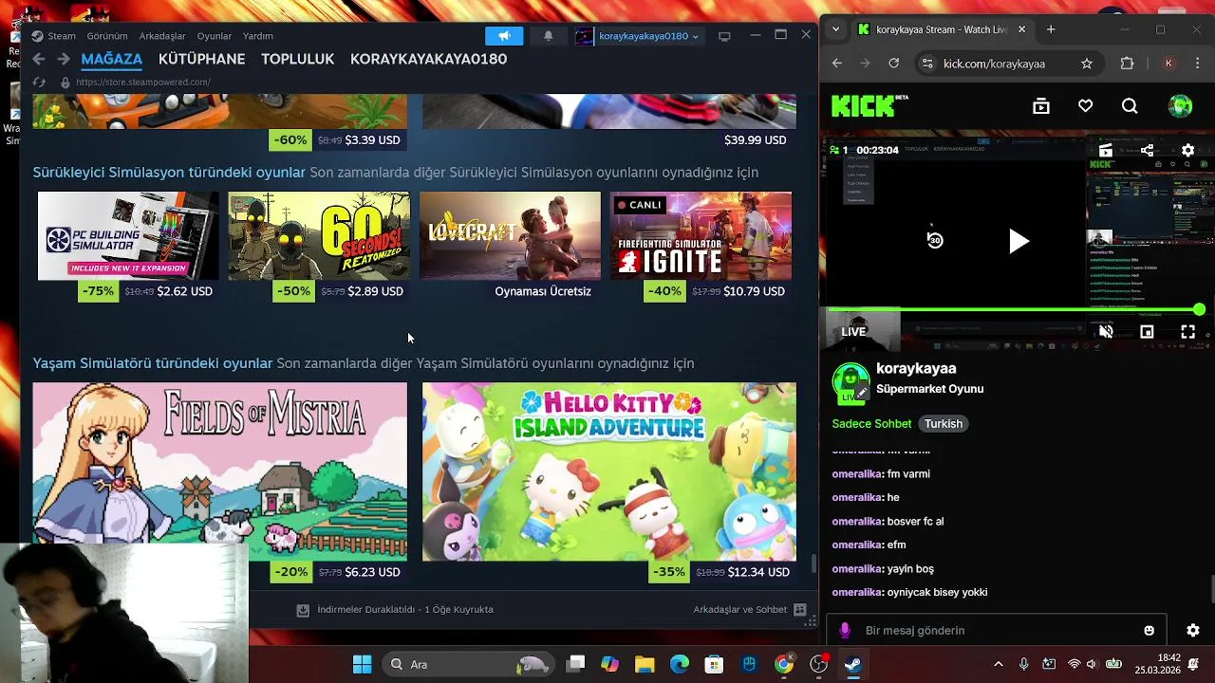
Task: Go back in Chrome
Action: tap(836, 64)
